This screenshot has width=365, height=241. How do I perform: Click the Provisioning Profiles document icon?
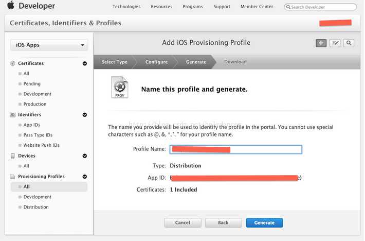pyautogui.click(x=12, y=177)
